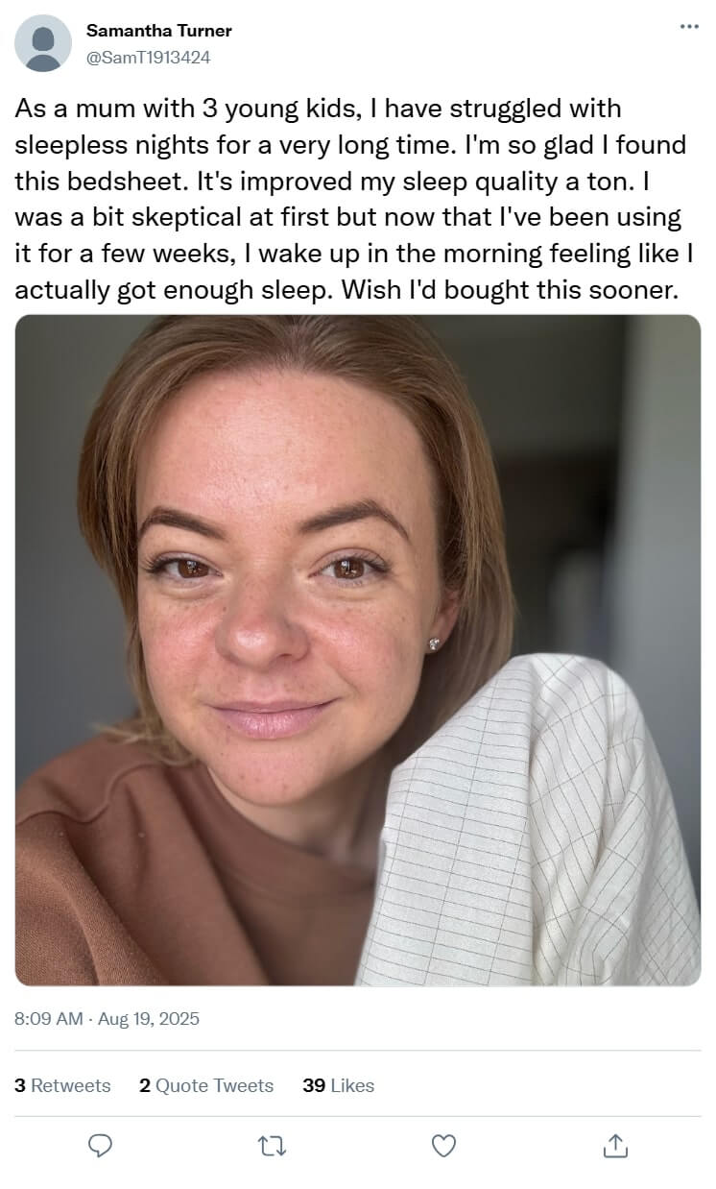Click the Samantha Turner display name
Screen dimensions: 716x1189
[159, 31]
